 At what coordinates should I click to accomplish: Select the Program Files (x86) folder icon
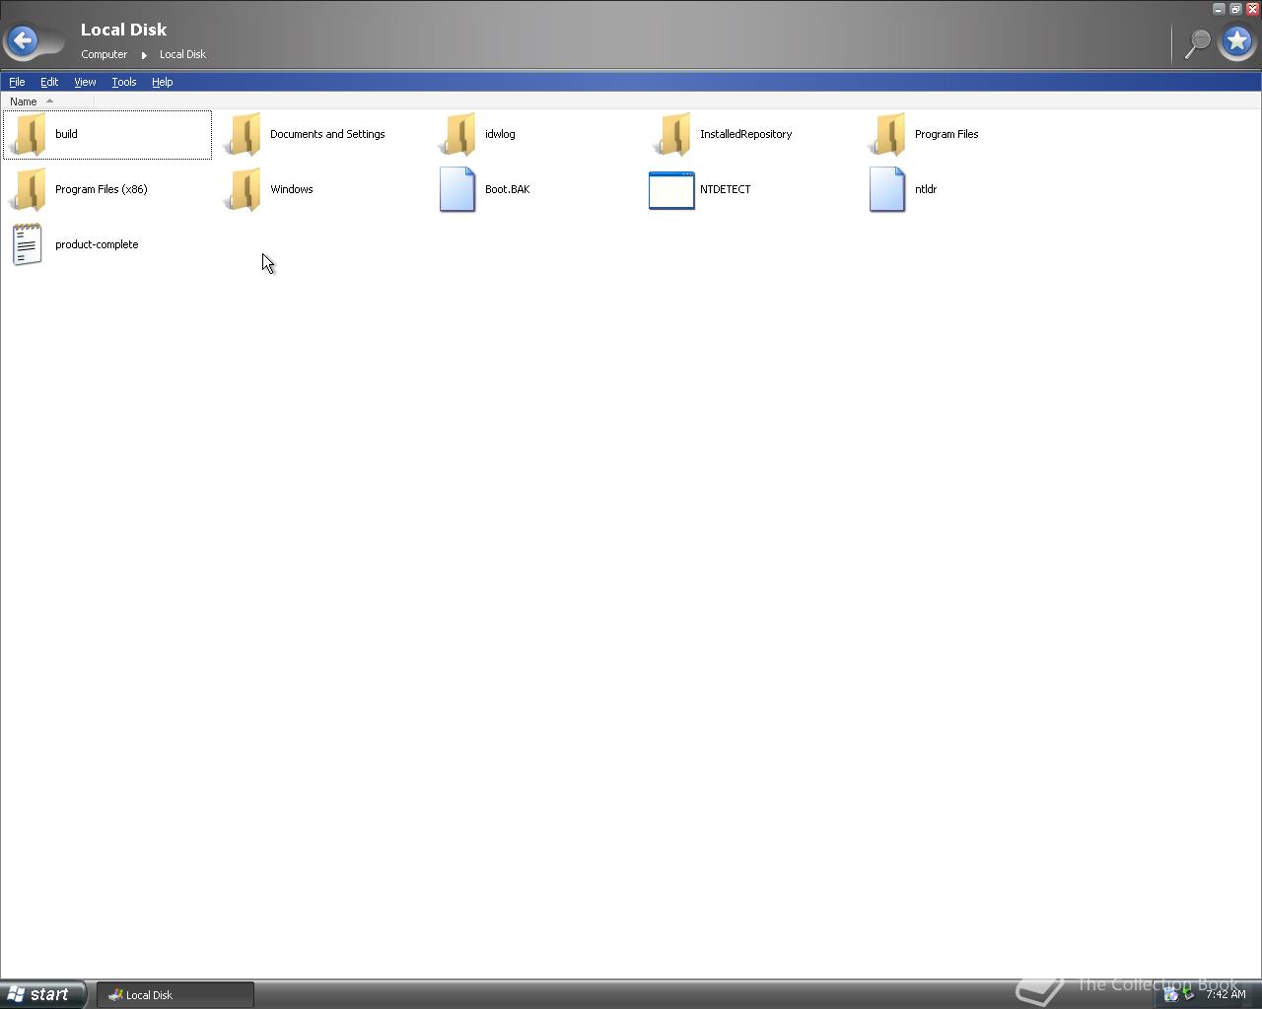30,189
